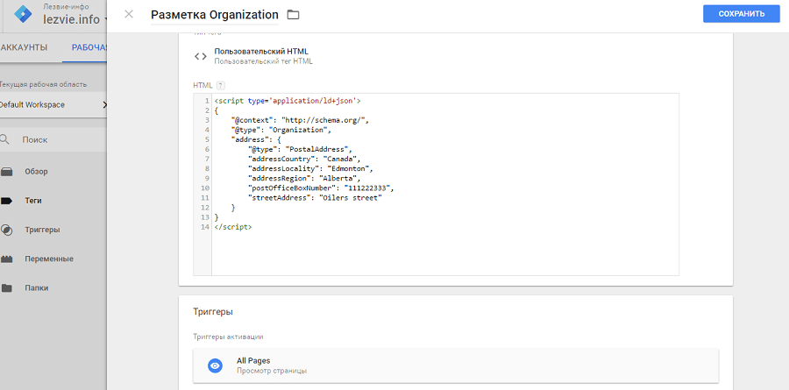
Task: Click the Триггеры icon in sidebar
Action: [x=7, y=230]
